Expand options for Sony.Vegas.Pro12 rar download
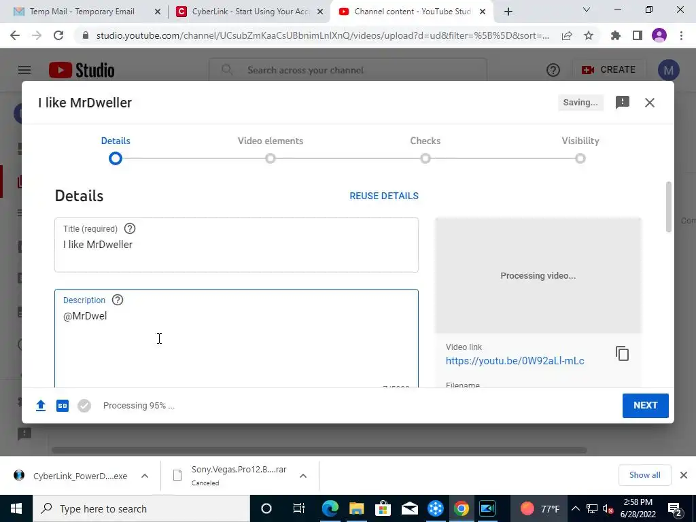Screen dimensions: 696x522 pyautogui.click(x=303, y=476)
